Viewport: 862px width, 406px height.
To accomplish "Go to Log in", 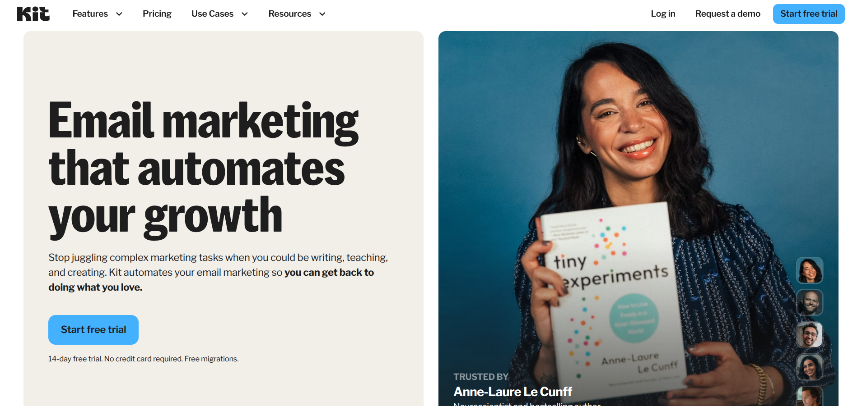I will (x=663, y=14).
